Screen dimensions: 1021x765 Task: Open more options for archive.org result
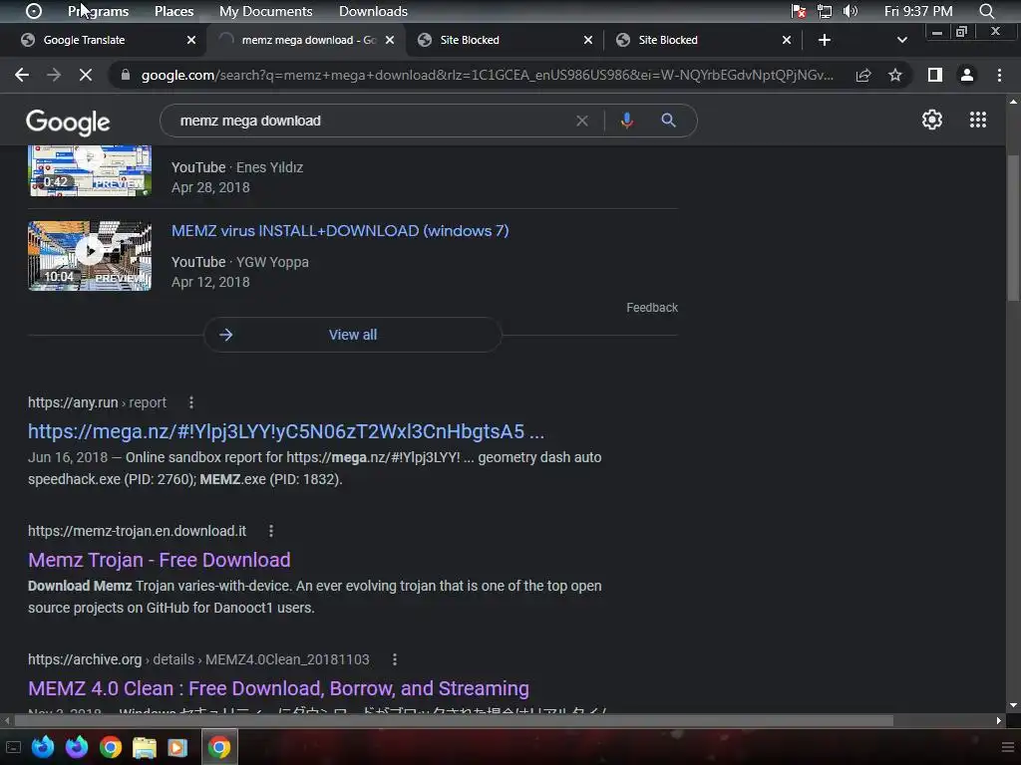[x=395, y=659]
